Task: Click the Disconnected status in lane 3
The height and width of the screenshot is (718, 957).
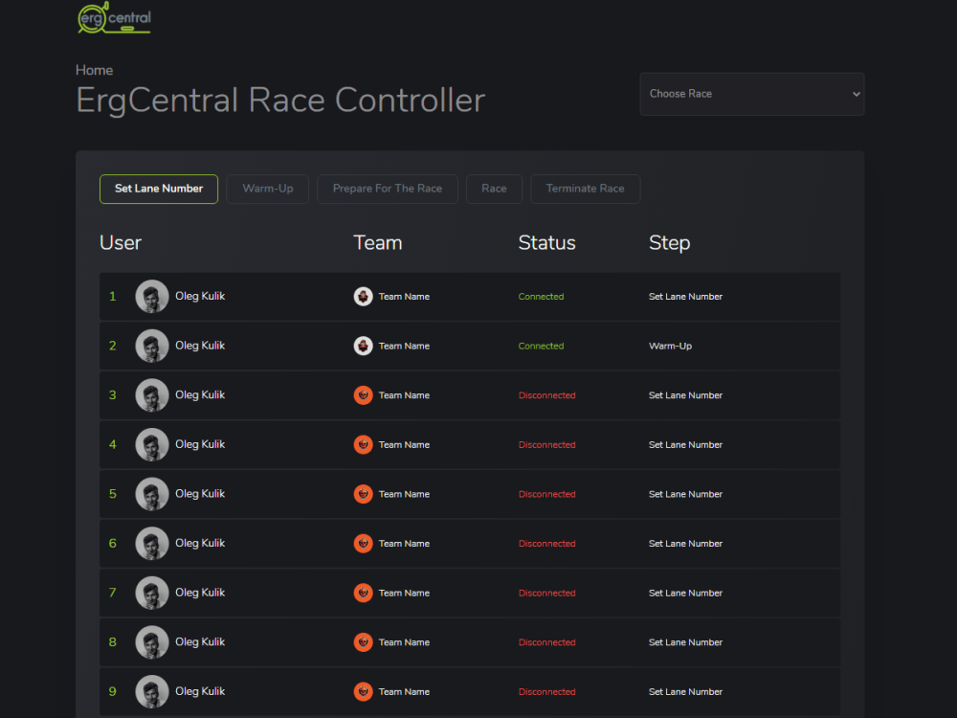Action: click(546, 395)
